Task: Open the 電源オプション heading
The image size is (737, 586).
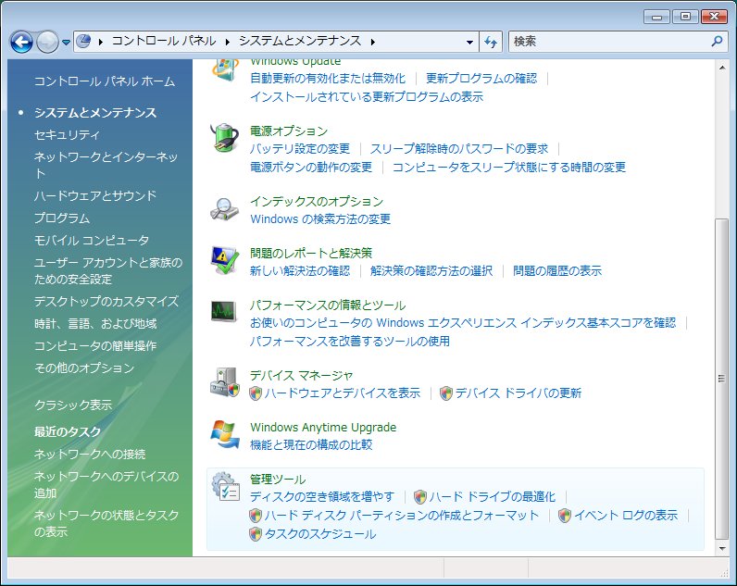Action: pyautogui.click(x=289, y=131)
